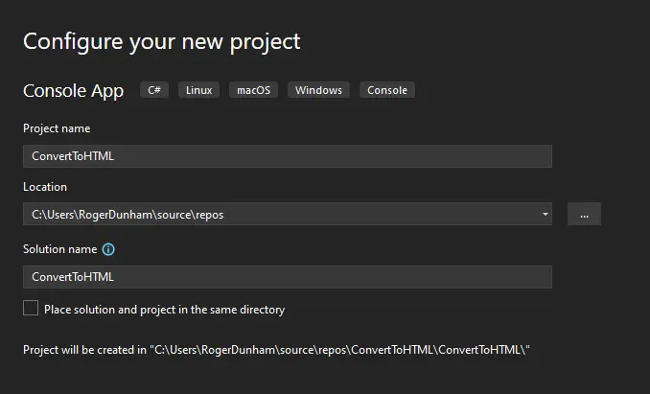Click the "Solution name" field label
The height and width of the screenshot is (394, 650).
[59, 249]
